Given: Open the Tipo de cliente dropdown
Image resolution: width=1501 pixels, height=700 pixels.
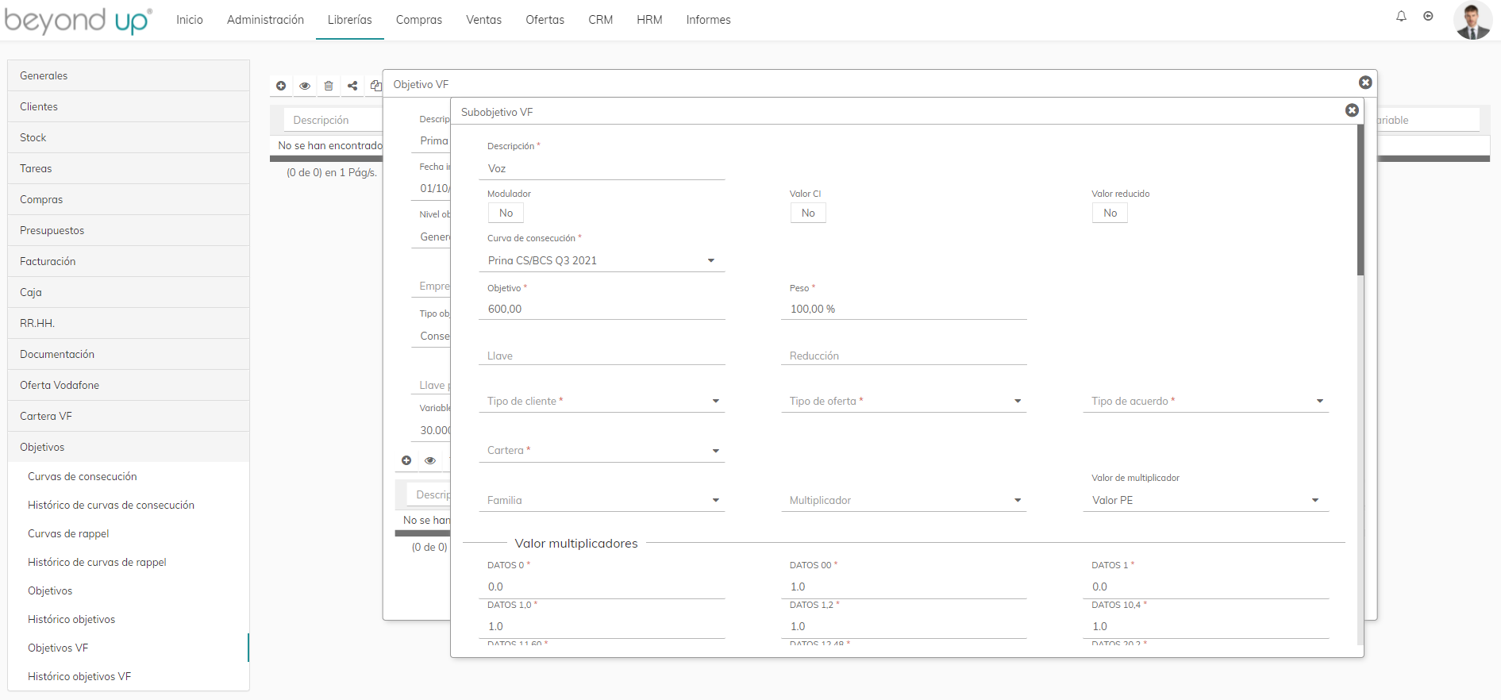Looking at the screenshot, I should [602, 401].
